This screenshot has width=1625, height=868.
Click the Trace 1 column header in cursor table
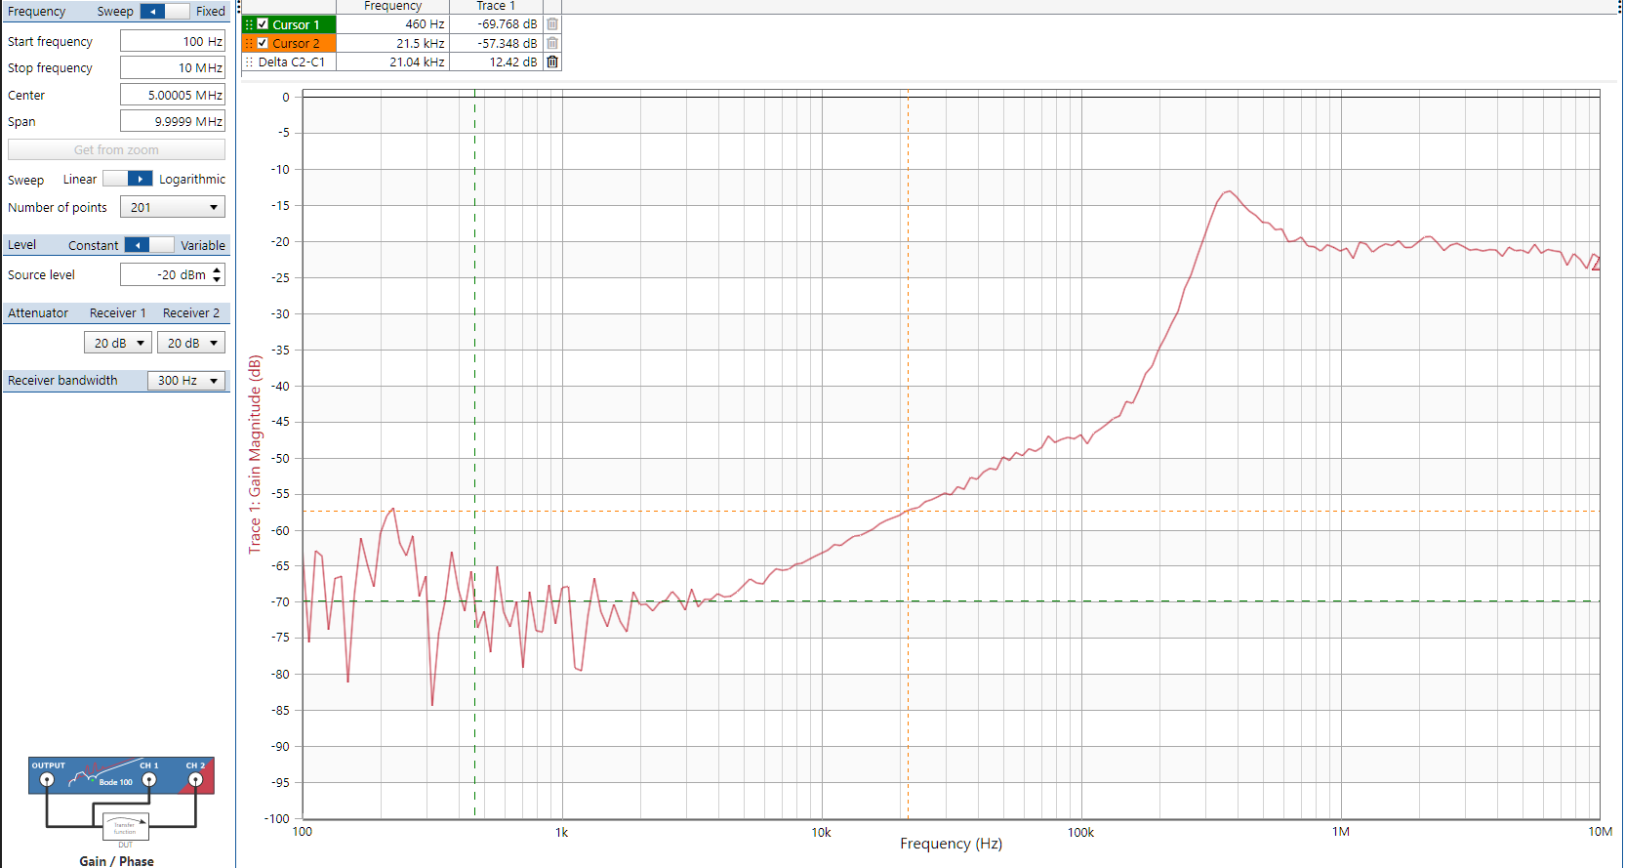pos(496,7)
